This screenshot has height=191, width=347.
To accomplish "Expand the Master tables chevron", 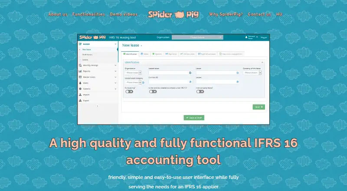I will click(115, 77).
